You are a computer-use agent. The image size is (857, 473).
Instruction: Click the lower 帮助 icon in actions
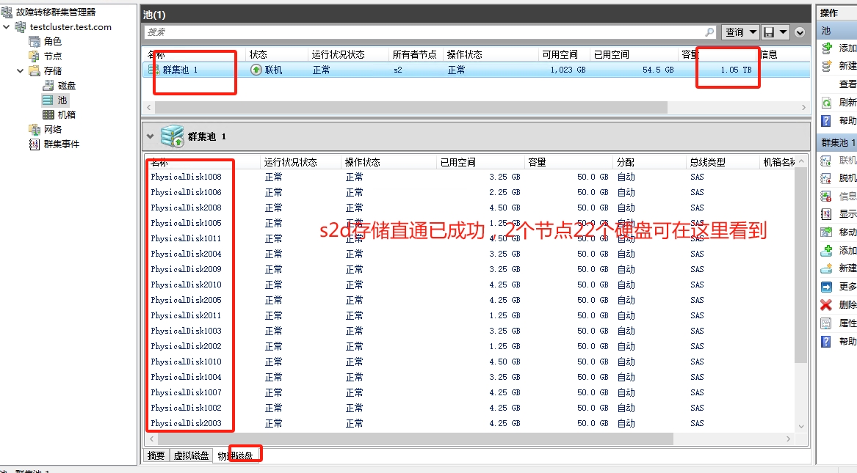(826, 342)
